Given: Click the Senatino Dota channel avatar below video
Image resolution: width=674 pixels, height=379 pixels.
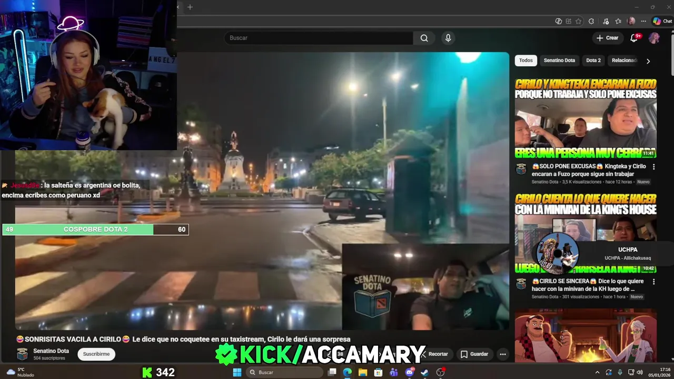Looking at the screenshot, I should point(22,354).
